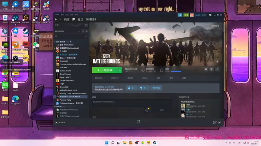Toggle grid view icon next to library home

pos(86,25)
